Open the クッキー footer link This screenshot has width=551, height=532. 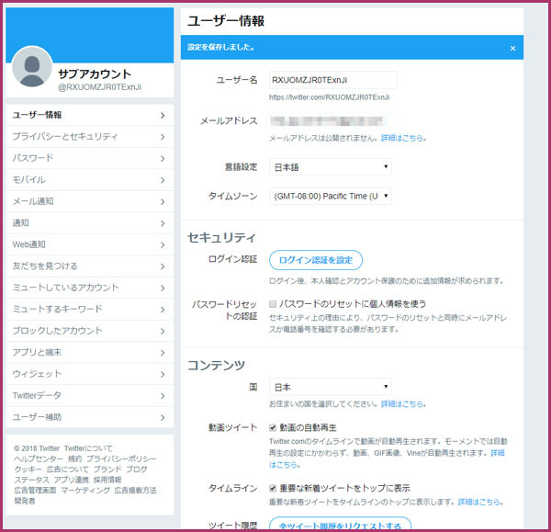pos(28,470)
